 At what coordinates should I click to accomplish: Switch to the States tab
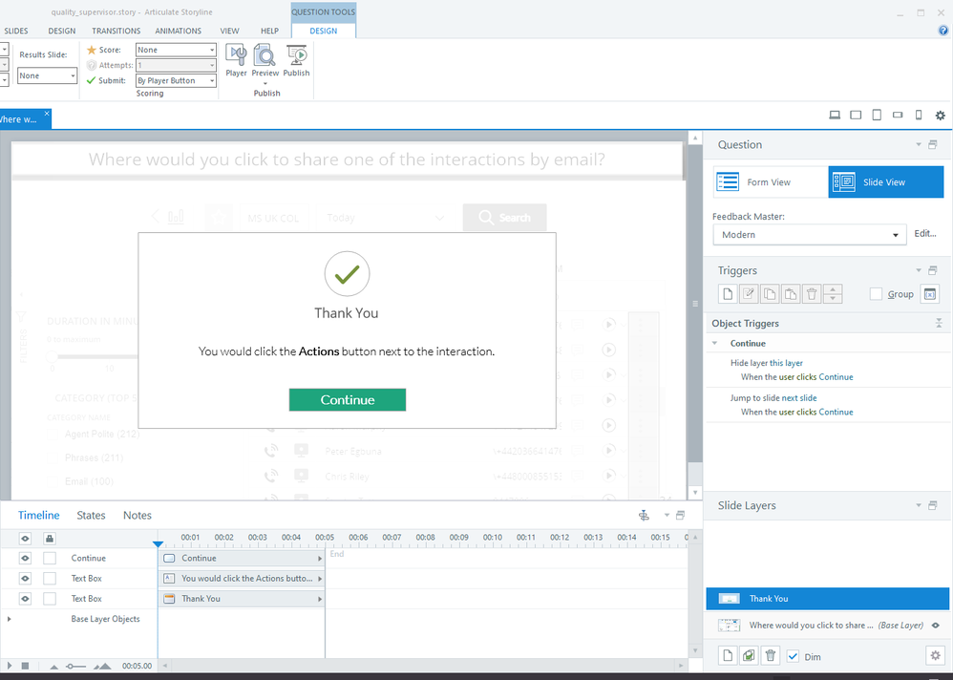coord(91,516)
